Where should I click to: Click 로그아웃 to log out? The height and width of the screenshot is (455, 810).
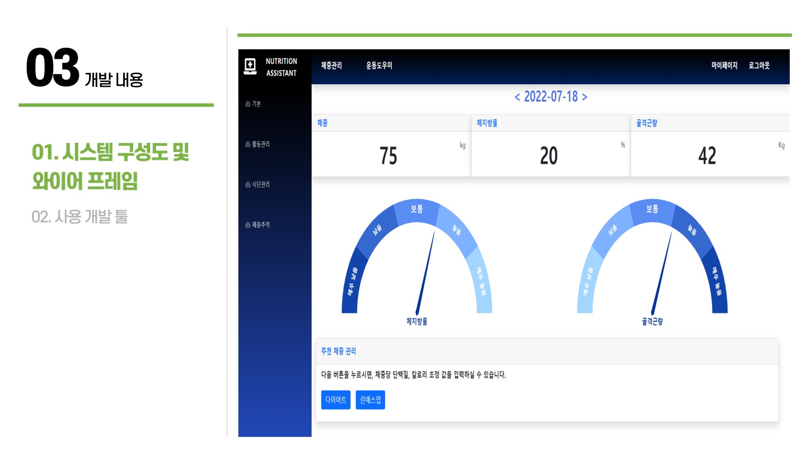[x=759, y=65]
